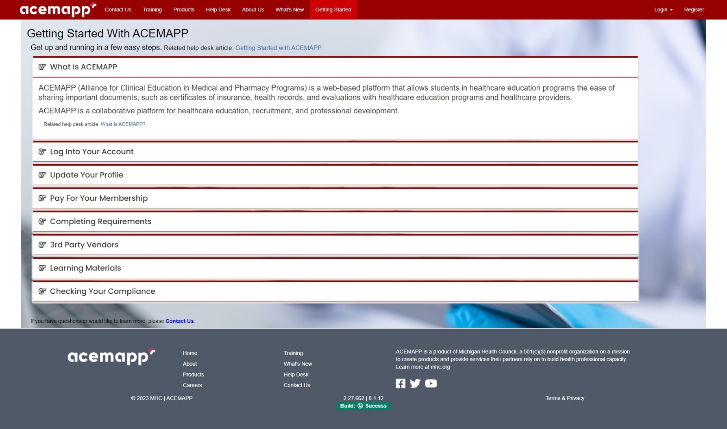The height and width of the screenshot is (429, 727).
Task: Expand the Learning Materials section
Action: [x=335, y=268]
